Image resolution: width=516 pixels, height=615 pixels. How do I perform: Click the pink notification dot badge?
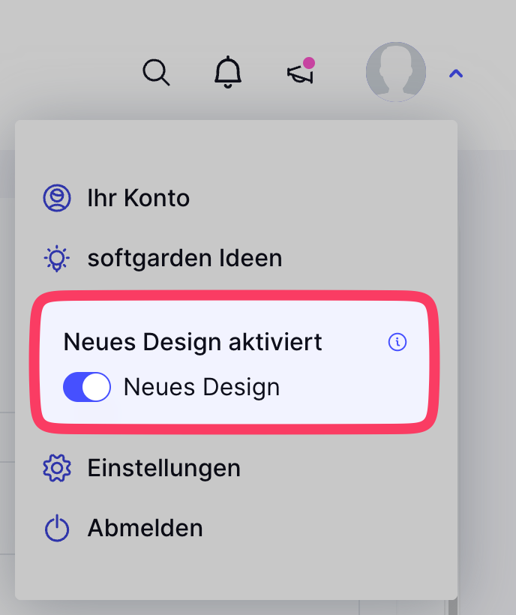click(309, 63)
